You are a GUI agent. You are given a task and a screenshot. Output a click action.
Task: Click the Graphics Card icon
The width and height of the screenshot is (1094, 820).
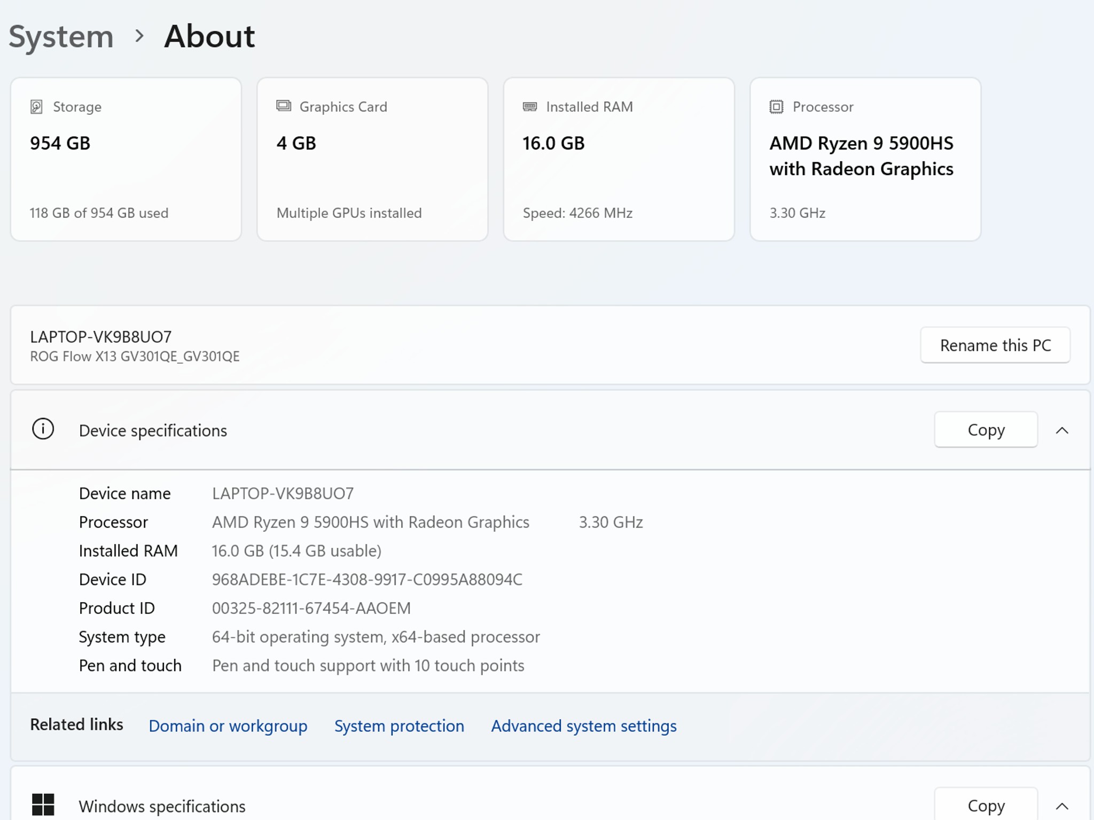pyautogui.click(x=284, y=106)
